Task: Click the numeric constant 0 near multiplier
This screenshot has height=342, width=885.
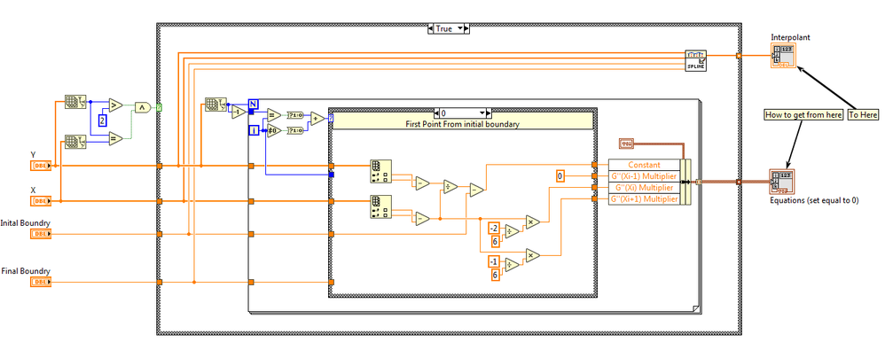Action: click(x=560, y=176)
